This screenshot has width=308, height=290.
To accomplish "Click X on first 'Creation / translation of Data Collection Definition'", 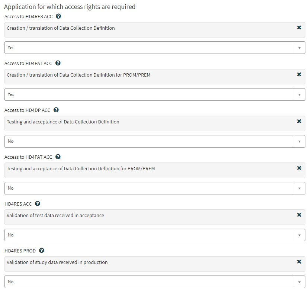I will point(299,28).
